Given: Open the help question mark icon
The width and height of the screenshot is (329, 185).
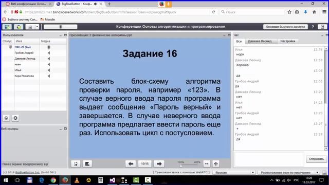Looking at the screenshot, I should coord(313,27).
